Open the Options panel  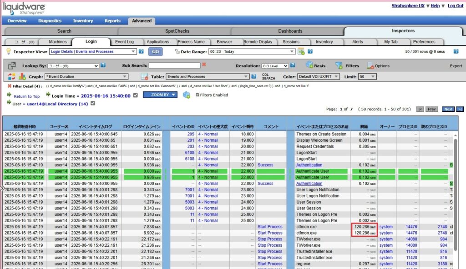(378, 65)
